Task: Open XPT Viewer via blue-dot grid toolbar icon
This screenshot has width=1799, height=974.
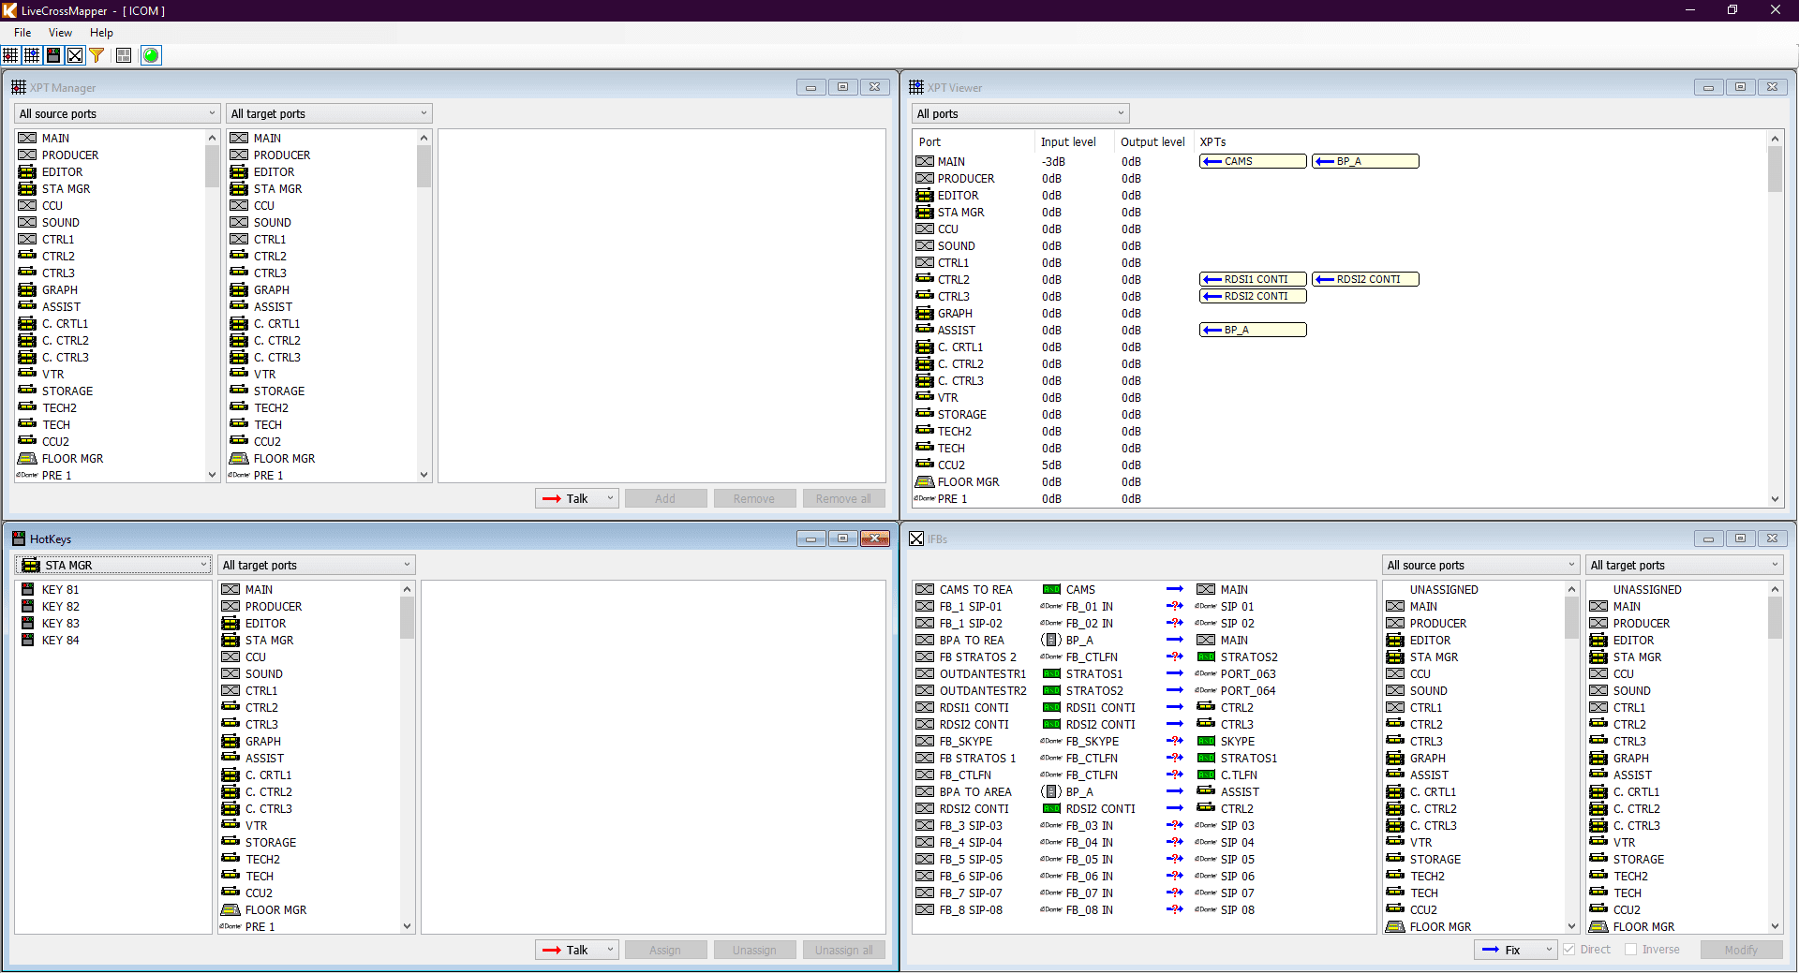Action: 32,55
